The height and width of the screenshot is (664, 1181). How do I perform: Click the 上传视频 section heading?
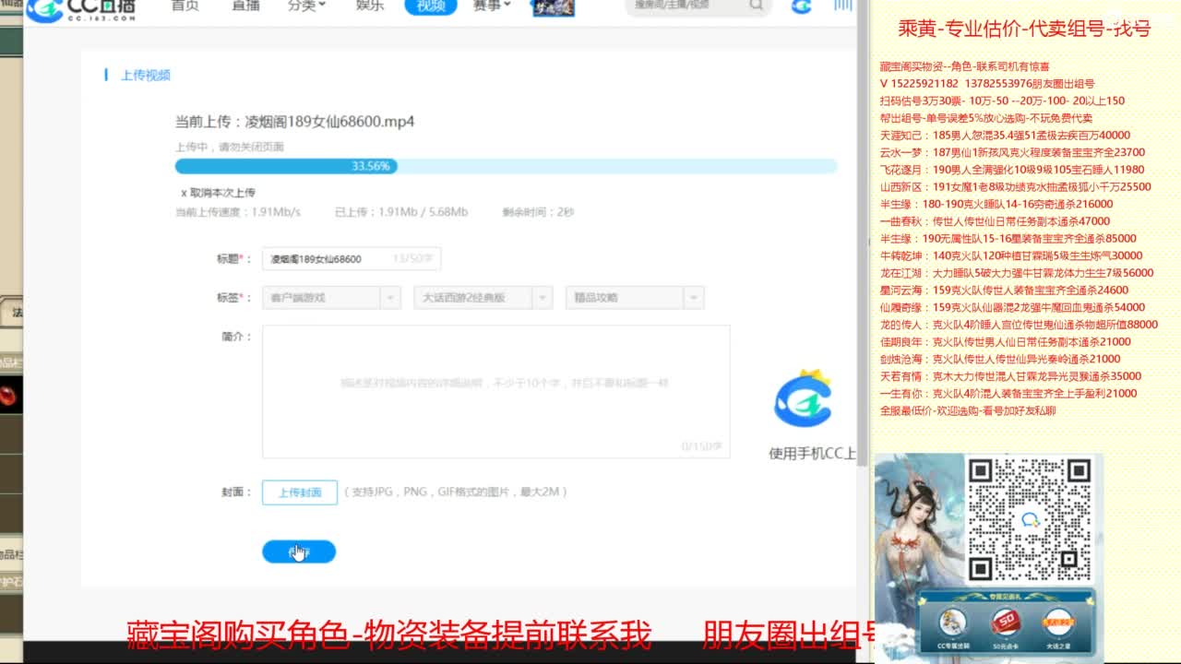click(x=146, y=76)
